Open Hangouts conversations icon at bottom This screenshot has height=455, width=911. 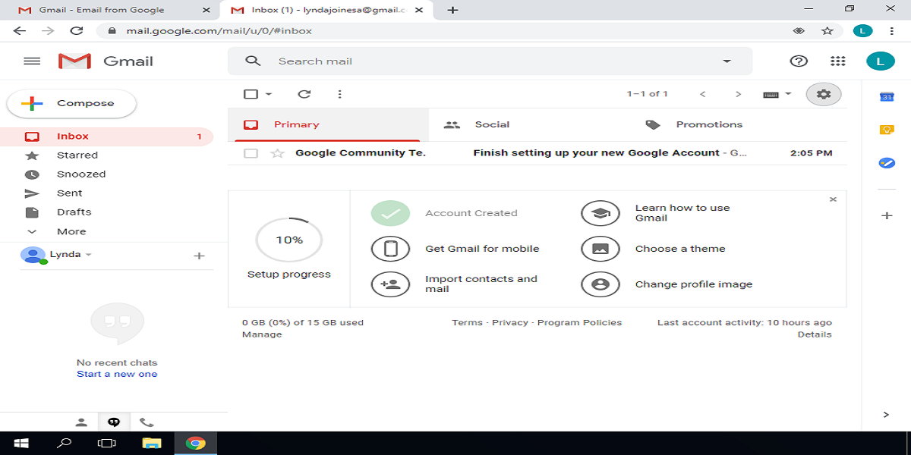(x=114, y=422)
